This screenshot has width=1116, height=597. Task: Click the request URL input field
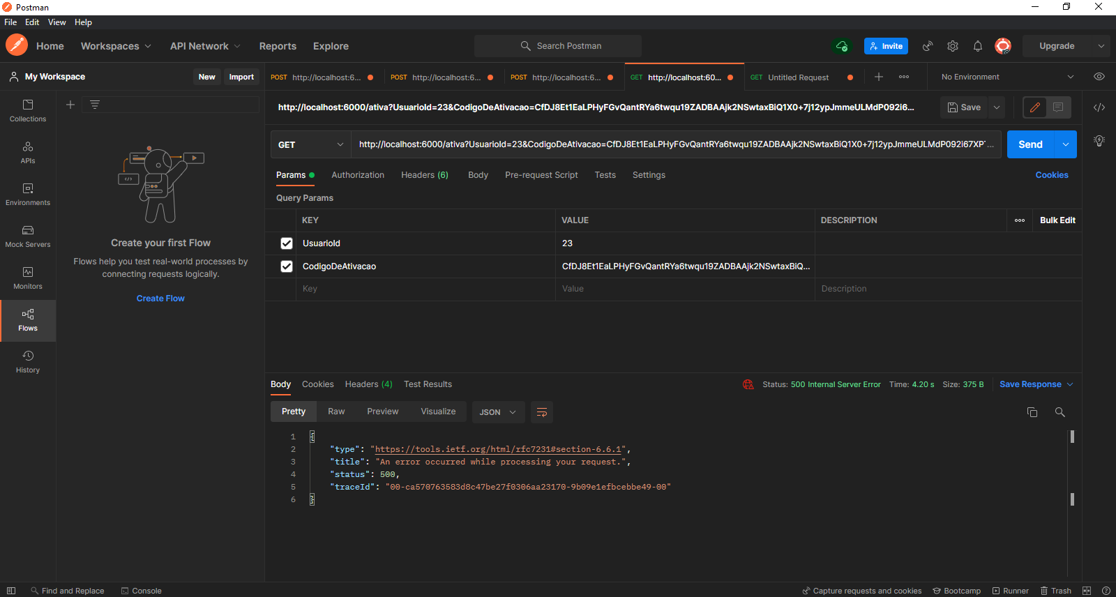[x=677, y=144]
